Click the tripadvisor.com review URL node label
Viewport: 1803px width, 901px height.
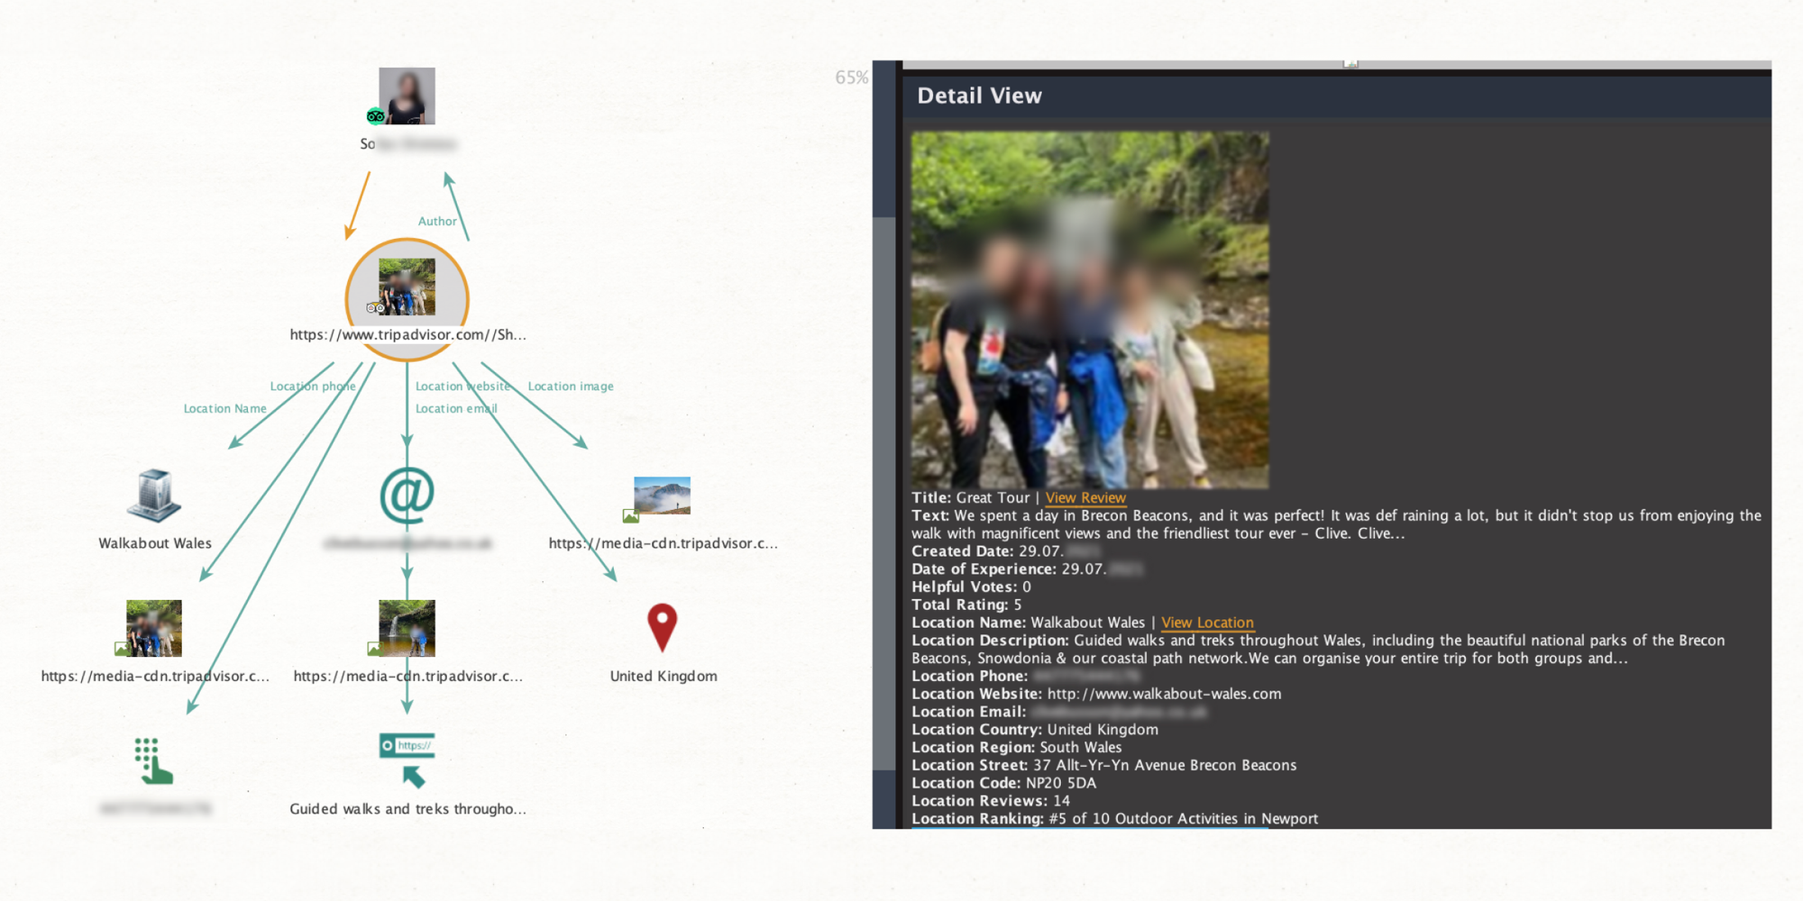pos(407,334)
